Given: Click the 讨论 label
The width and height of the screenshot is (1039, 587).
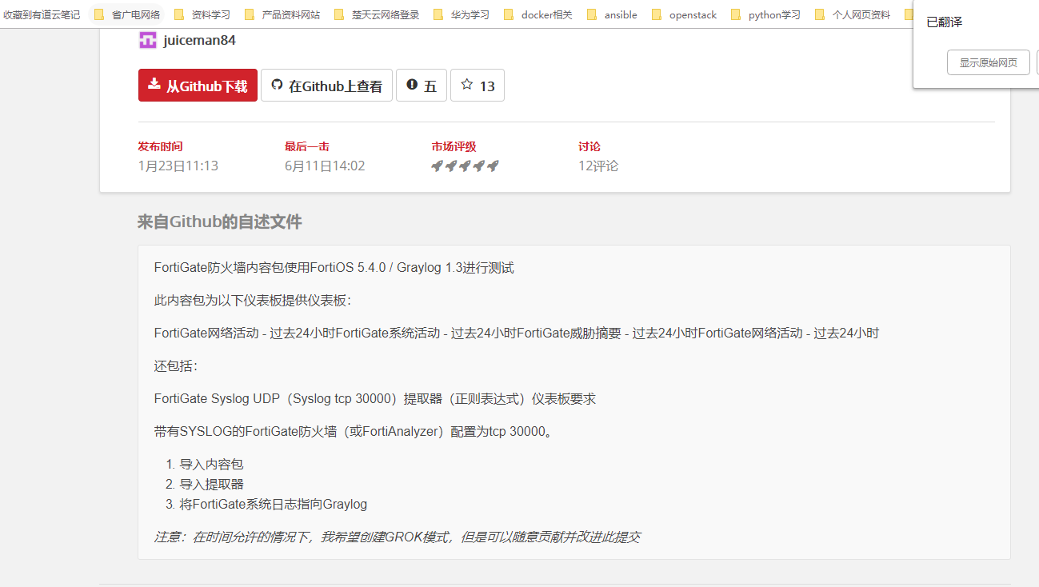Looking at the screenshot, I should [589, 146].
